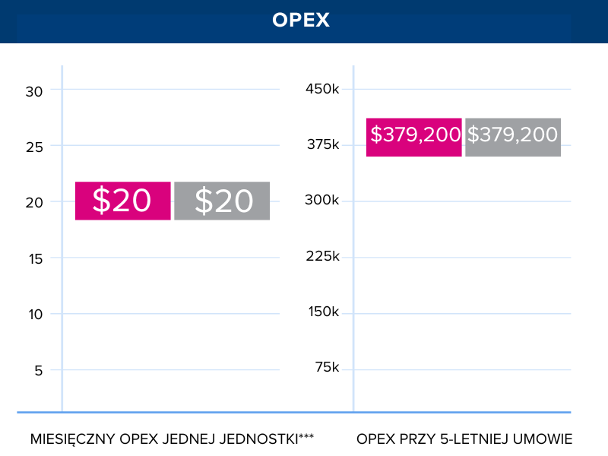
Task: Click the 15 tick label
Action: pos(34,258)
